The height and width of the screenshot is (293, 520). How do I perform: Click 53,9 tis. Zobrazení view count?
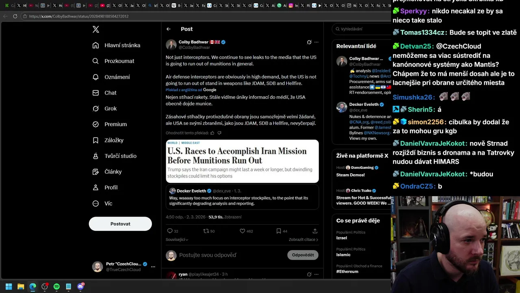click(x=225, y=217)
